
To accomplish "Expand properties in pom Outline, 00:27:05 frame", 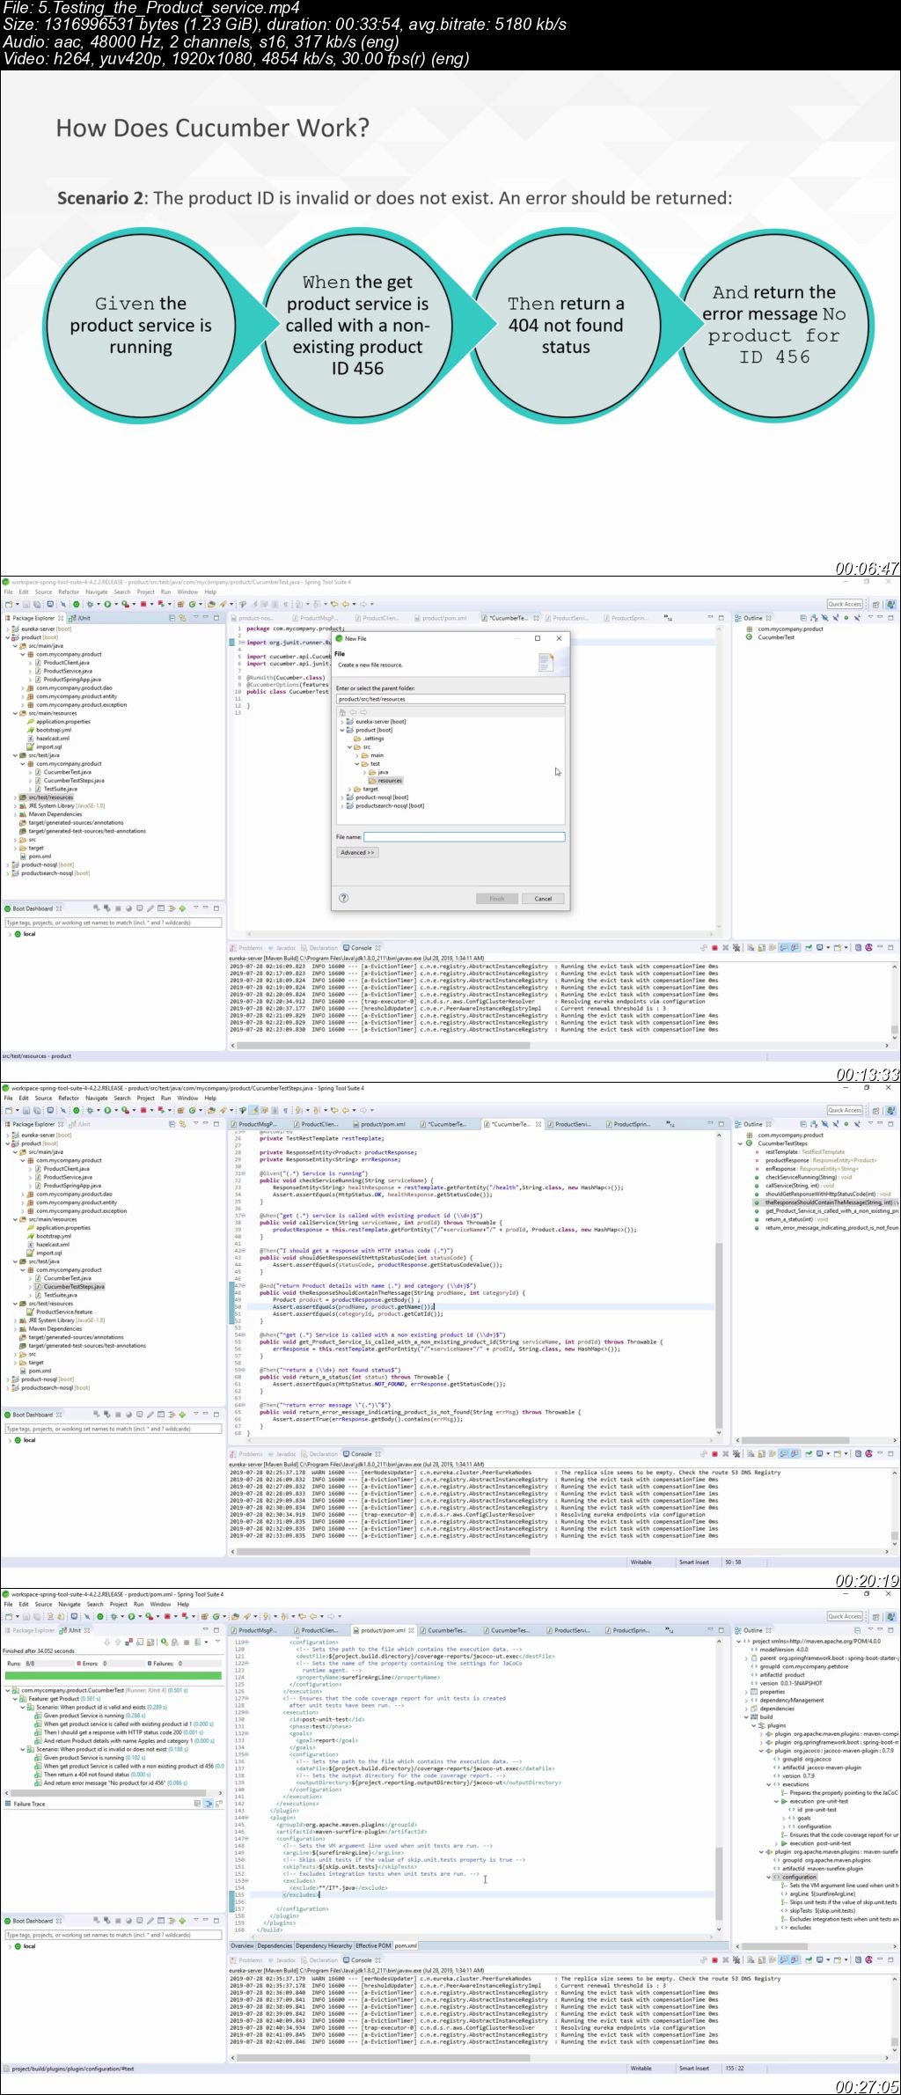I will [x=748, y=1692].
